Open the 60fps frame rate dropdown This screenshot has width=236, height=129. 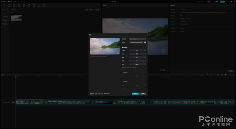coord(138,64)
